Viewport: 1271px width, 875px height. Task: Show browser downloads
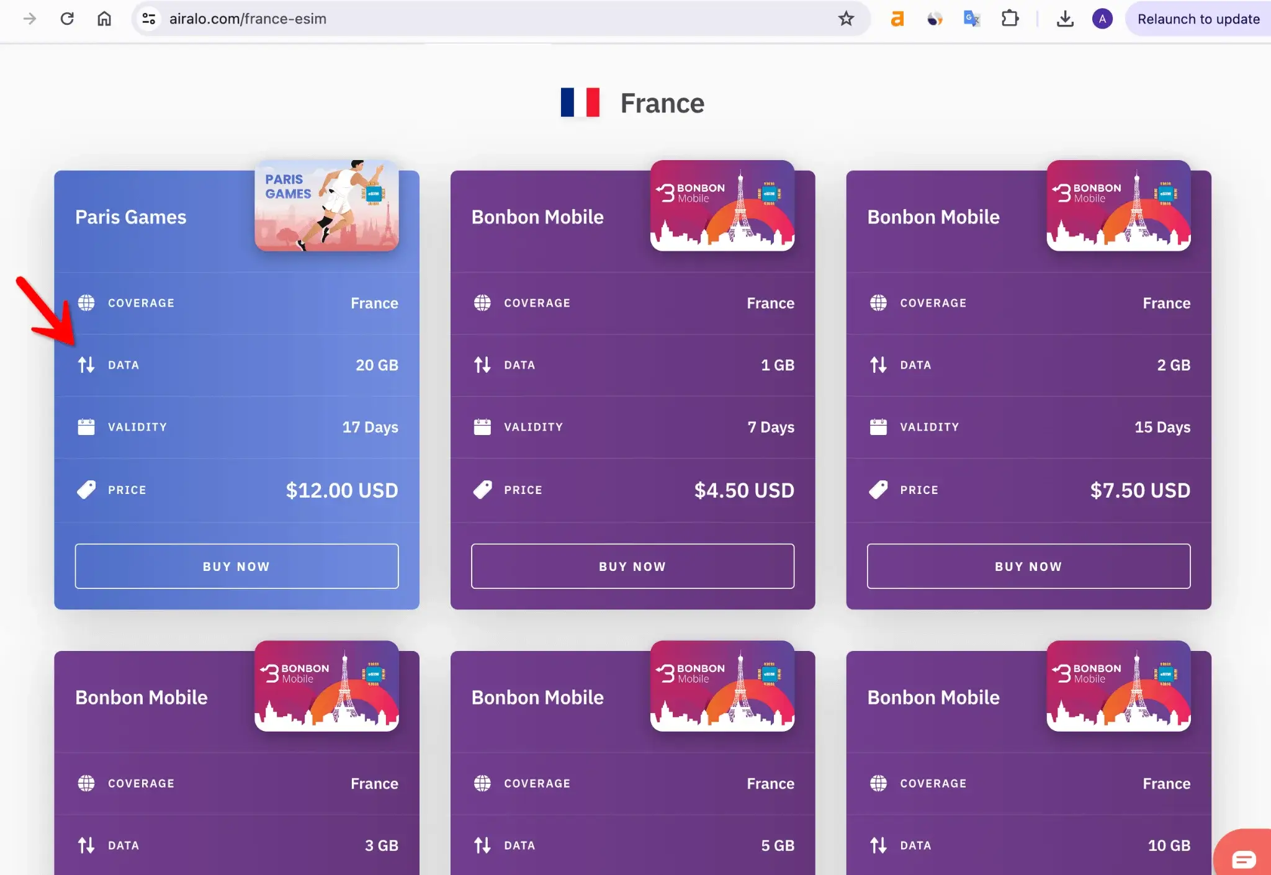click(x=1065, y=19)
